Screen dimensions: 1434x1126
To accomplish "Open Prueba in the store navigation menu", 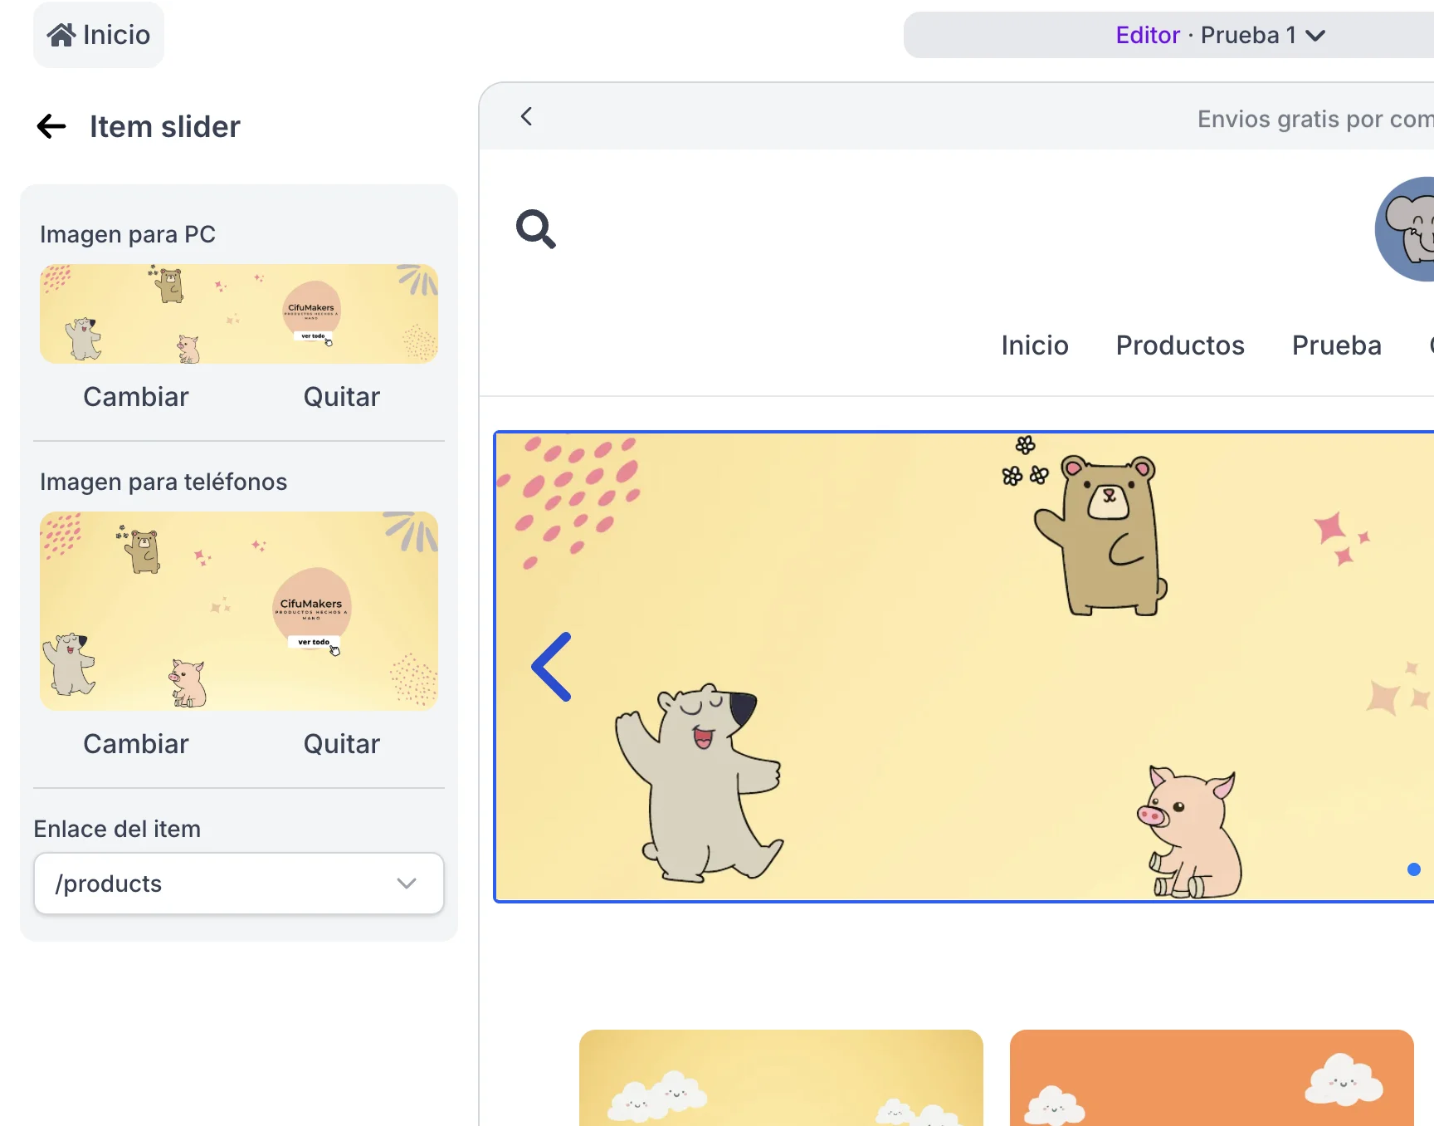I will pyautogui.click(x=1336, y=345).
